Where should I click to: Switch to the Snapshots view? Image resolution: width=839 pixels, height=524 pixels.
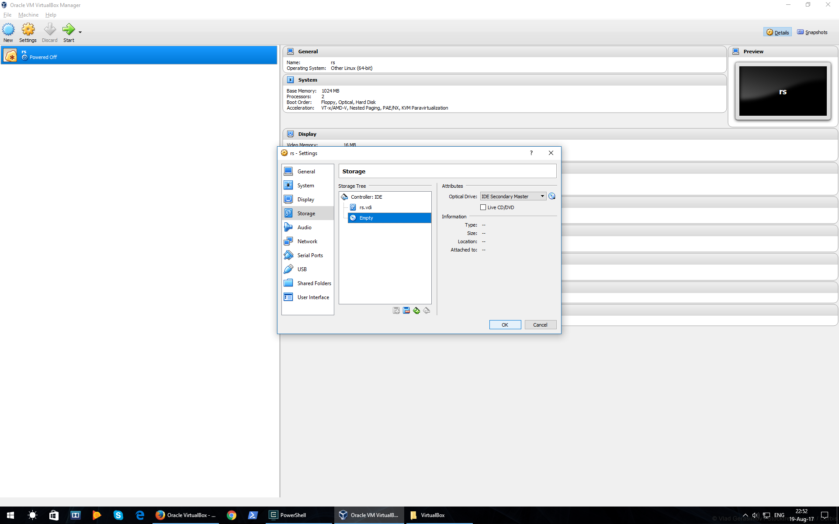click(812, 32)
